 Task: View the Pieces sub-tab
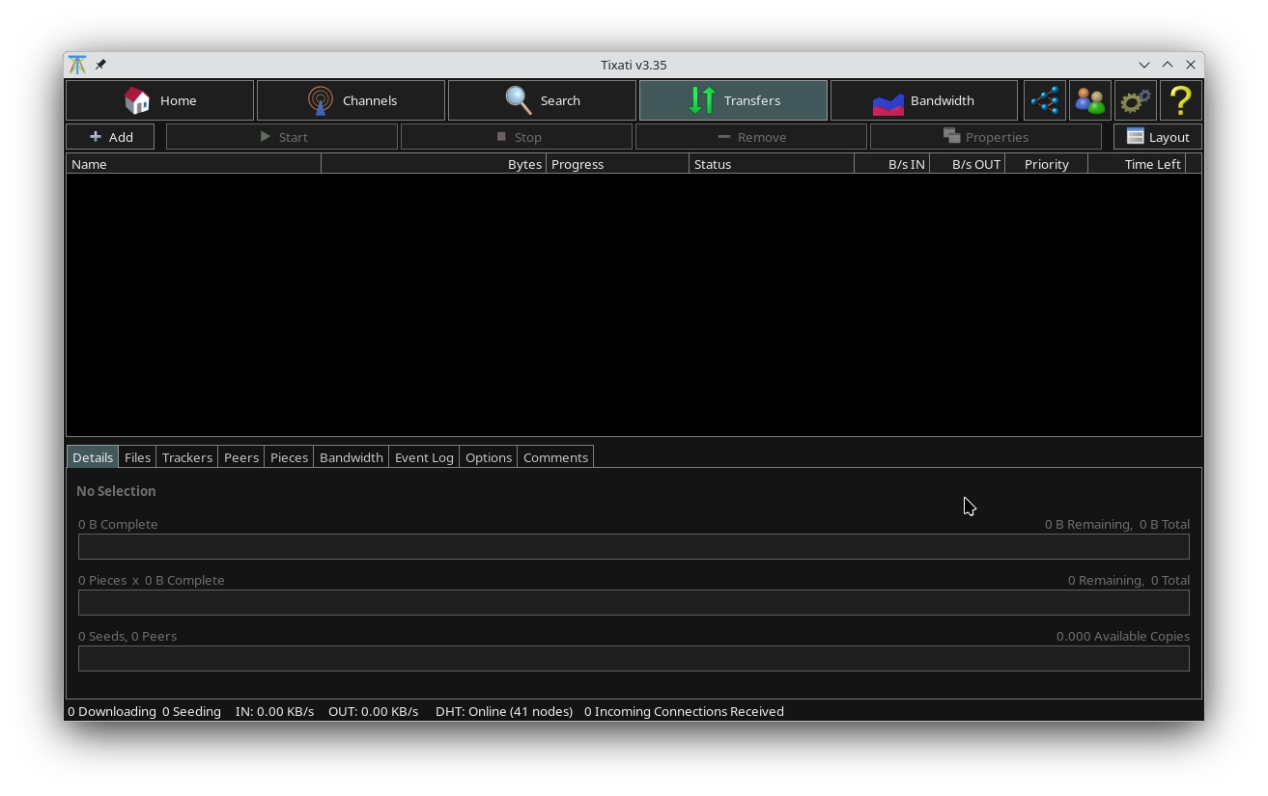pos(289,457)
